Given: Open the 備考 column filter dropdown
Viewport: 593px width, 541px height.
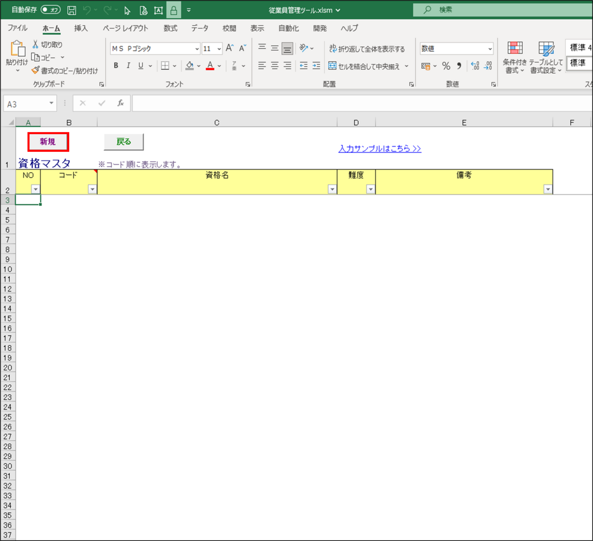Looking at the screenshot, I should 548,189.
